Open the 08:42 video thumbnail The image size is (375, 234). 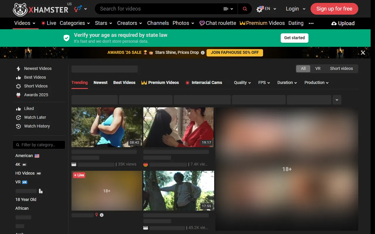click(x=107, y=127)
